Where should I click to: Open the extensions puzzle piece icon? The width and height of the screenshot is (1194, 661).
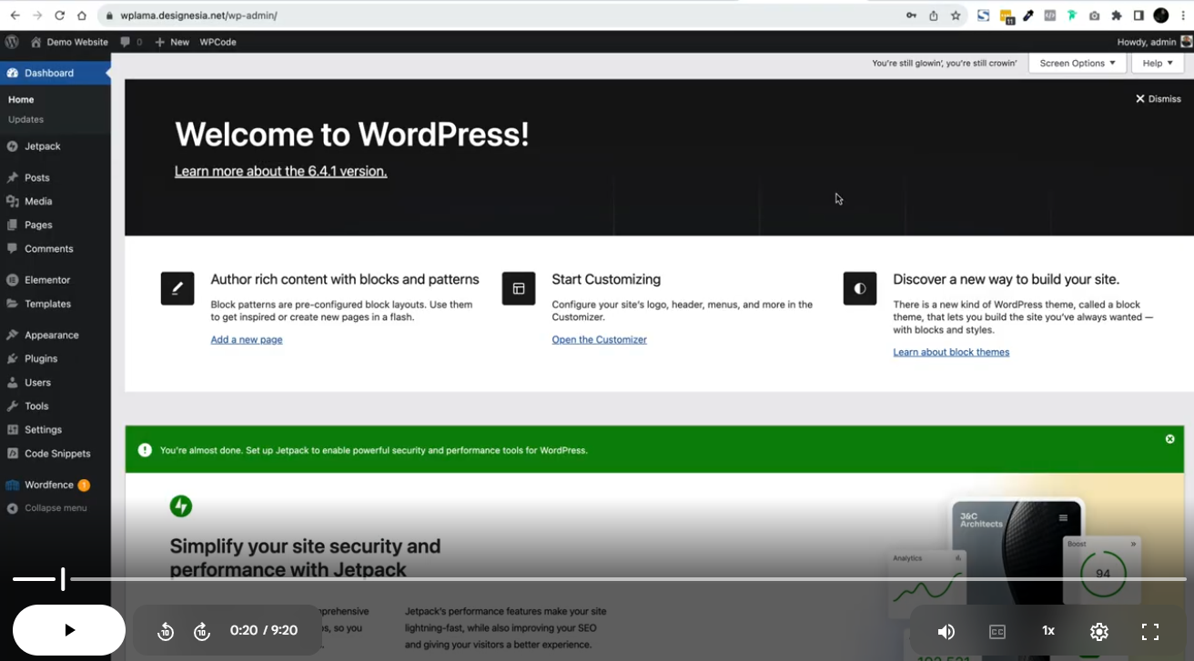tap(1117, 15)
